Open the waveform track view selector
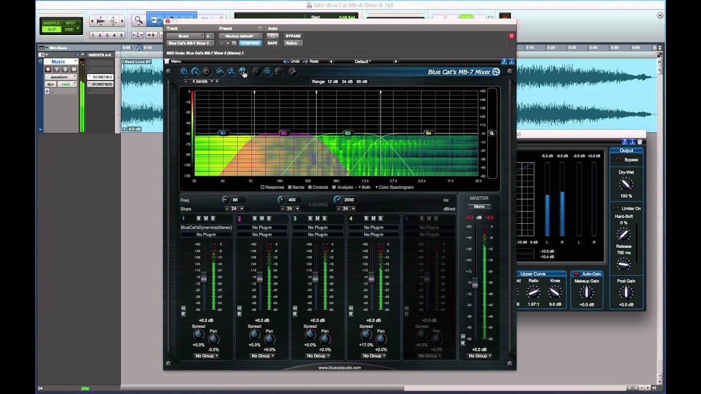The image size is (701, 394). [x=60, y=77]
